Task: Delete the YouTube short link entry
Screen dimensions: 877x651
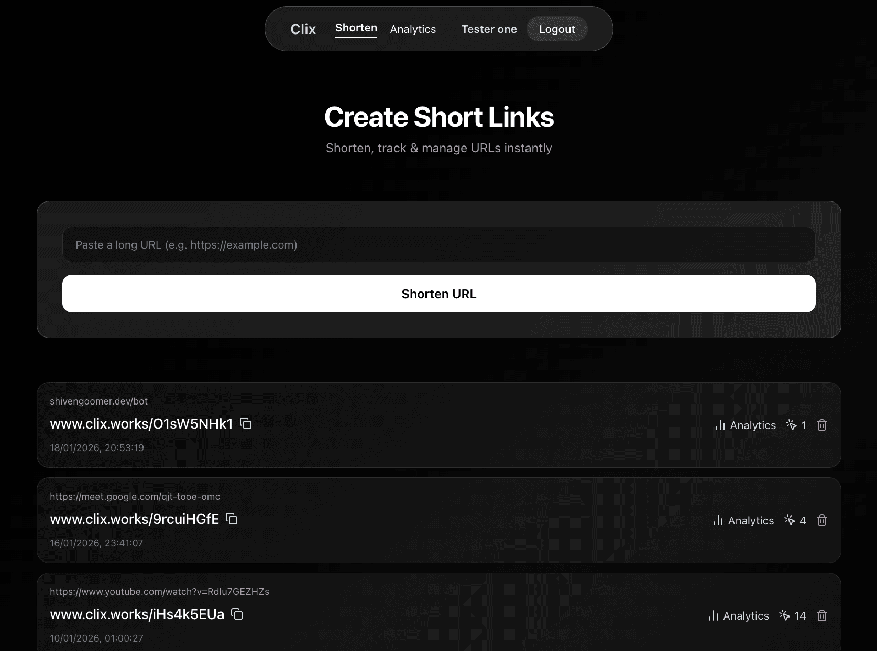Action: coord(821,615)
